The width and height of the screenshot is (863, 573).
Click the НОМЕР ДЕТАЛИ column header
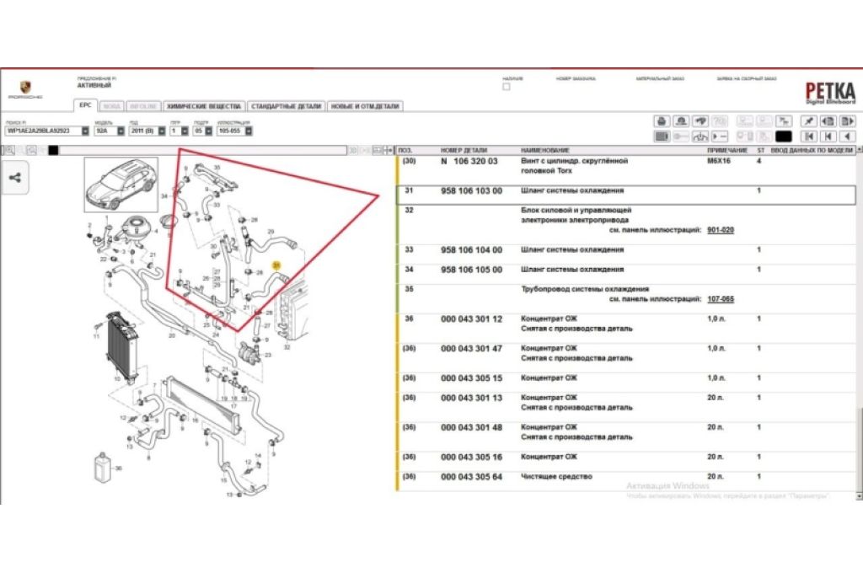464,150
